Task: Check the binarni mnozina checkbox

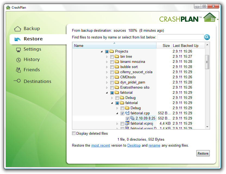Action: tap(112, 62)
